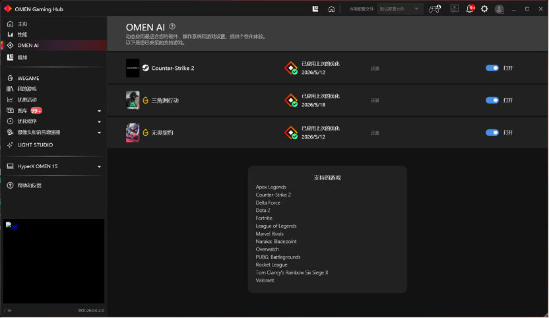
Task: Open WEGAME from the sidebar
Action: coord(28,78)
